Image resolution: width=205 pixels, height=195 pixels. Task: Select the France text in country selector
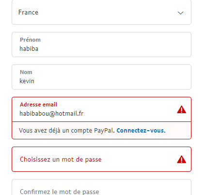[28, 12]
